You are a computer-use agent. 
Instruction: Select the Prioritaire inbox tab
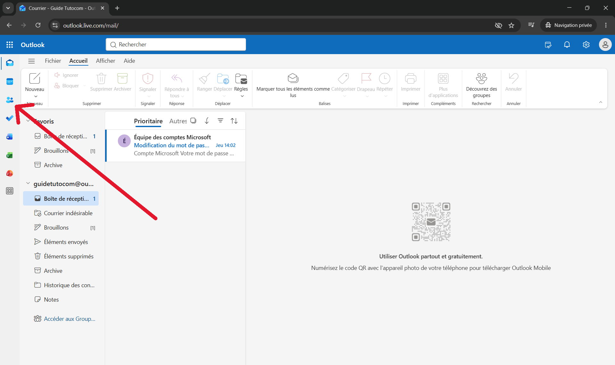coord(148,121)
